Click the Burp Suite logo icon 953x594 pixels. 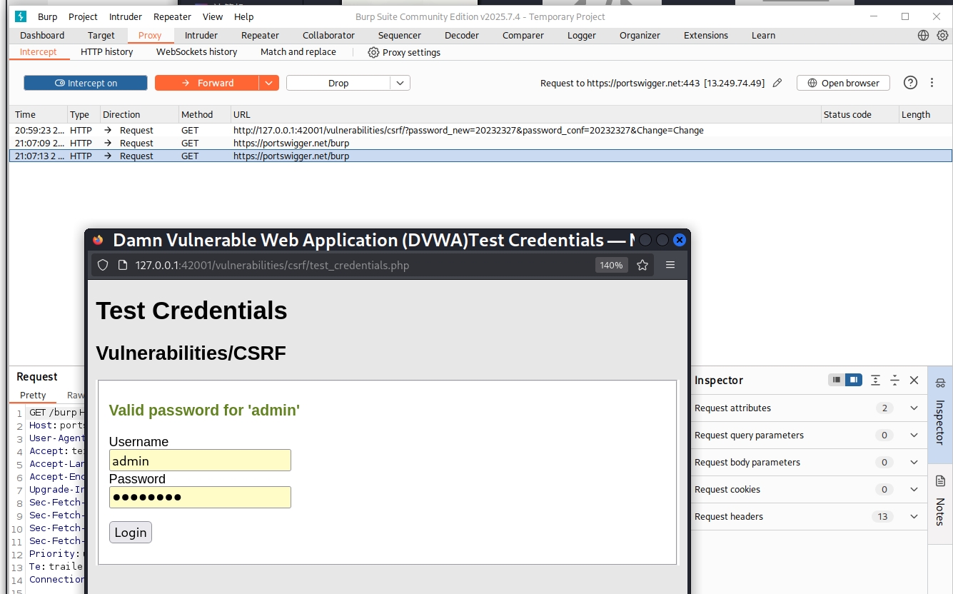[x=21, y=16]
